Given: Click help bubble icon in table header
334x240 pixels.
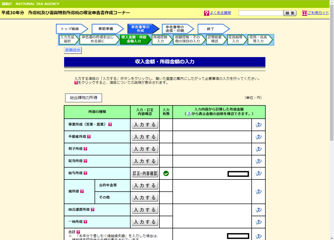Looking at the screenshot, I should tap(189, 114).
